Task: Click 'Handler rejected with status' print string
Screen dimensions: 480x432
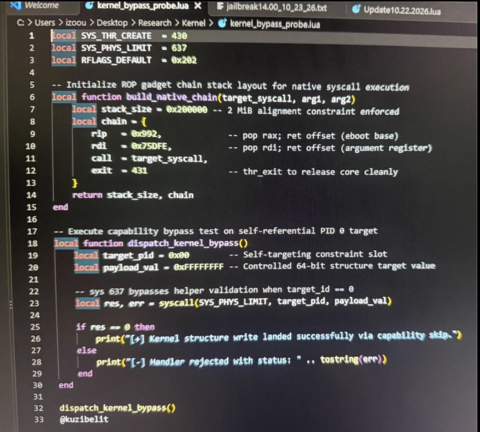Action: click(x=213, y=362)
